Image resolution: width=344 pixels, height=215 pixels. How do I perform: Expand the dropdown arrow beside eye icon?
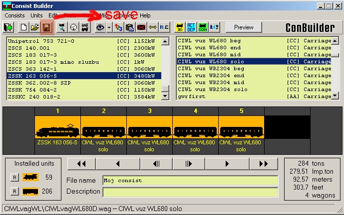[x=108, y=27]
